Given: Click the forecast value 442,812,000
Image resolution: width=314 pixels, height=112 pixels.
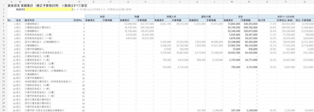Looking at the screenshot, I should click(288, 24).
